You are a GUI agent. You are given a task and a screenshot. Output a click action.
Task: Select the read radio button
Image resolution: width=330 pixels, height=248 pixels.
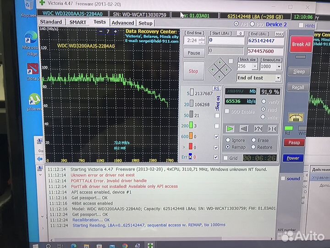pyautogui.click(x=263, y=109)
